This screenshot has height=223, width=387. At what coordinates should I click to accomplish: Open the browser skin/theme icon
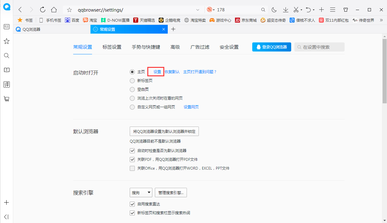point(346,10)
